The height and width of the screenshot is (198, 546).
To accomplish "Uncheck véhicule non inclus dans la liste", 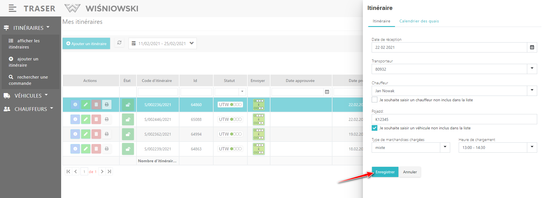I will 375,128.
